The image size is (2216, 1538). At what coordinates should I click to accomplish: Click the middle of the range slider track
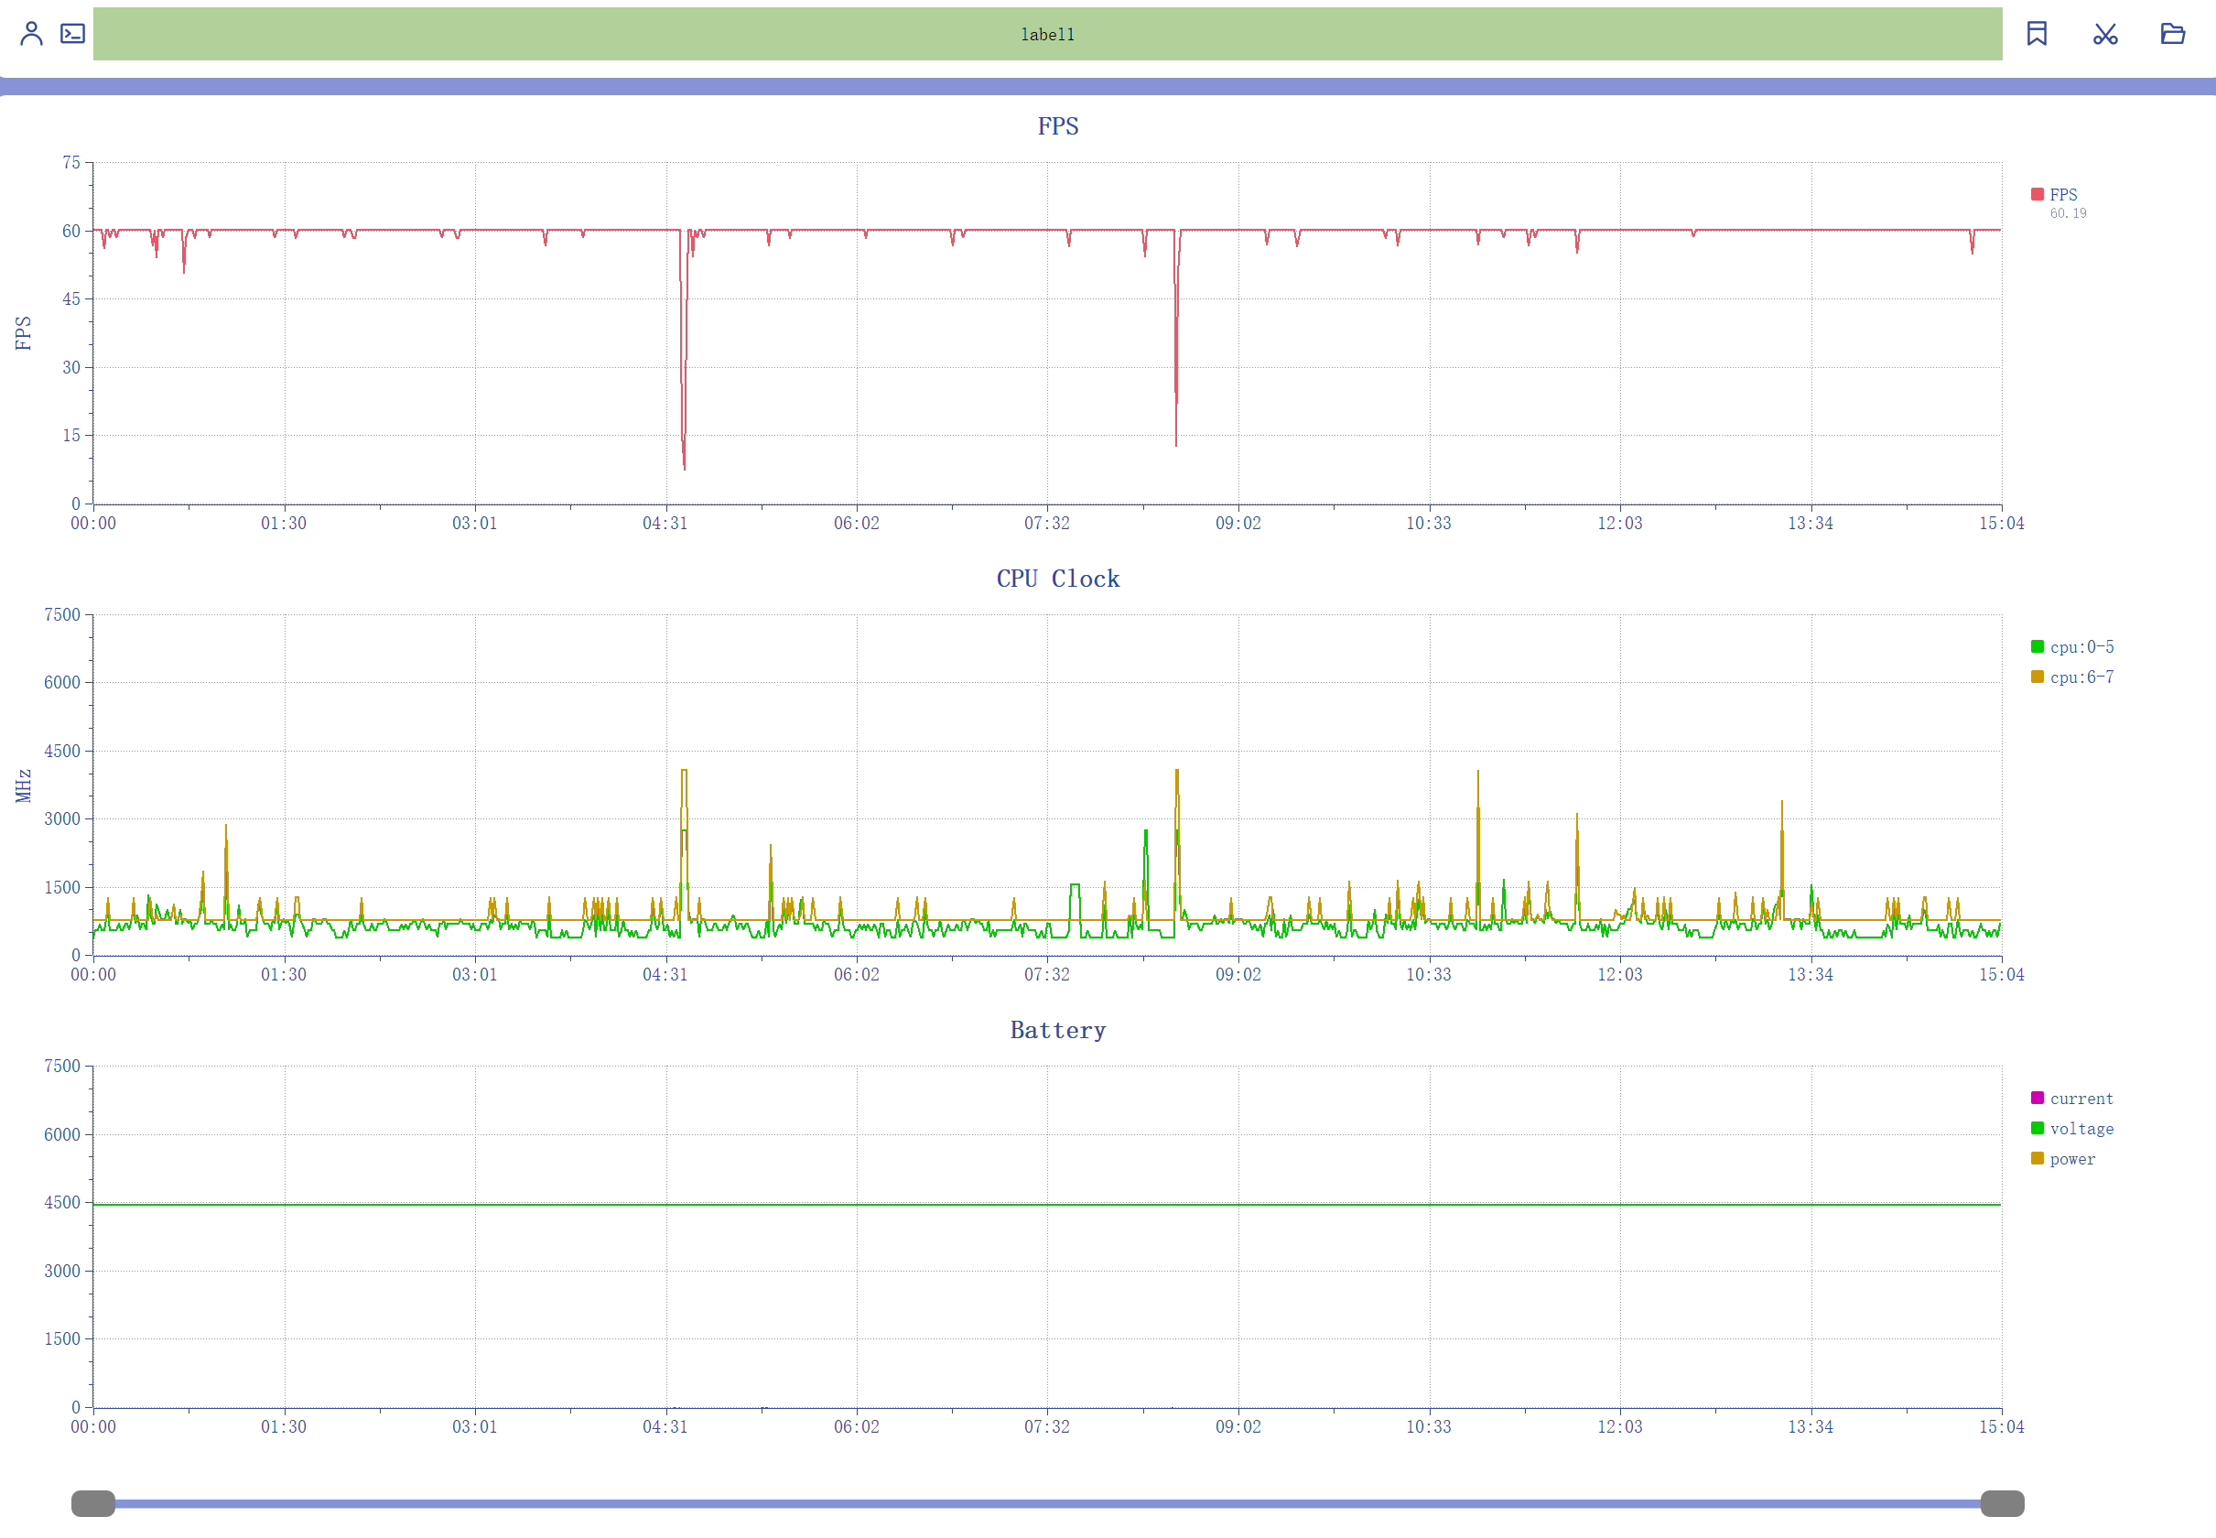[x=1047, y=1503]
